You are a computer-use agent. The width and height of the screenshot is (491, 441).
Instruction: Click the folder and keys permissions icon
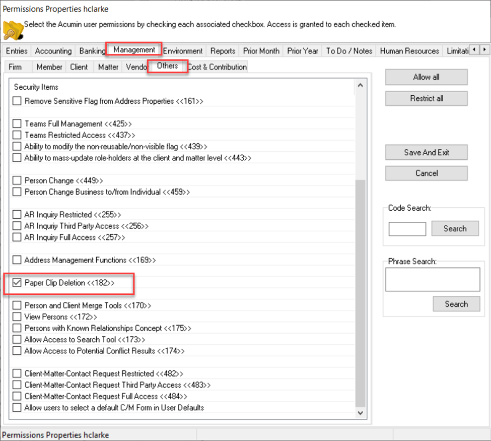click(13, 30)
